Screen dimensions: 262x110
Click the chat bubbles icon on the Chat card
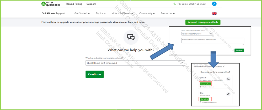[x=228, y=94]
